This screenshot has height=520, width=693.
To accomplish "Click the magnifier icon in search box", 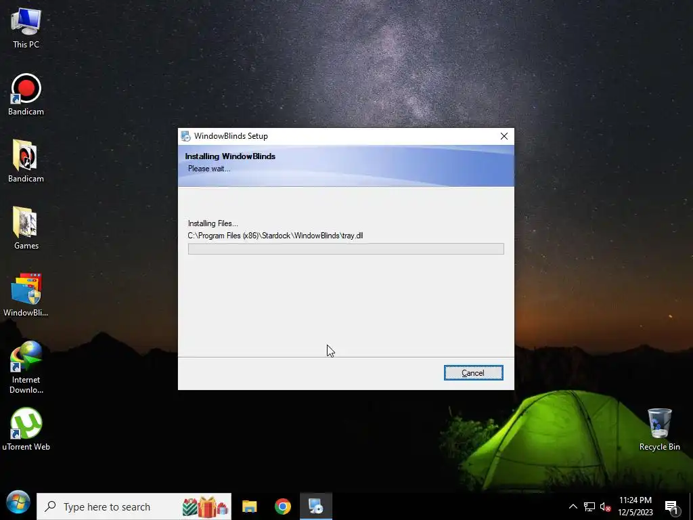I will click(x=50, y=506).
